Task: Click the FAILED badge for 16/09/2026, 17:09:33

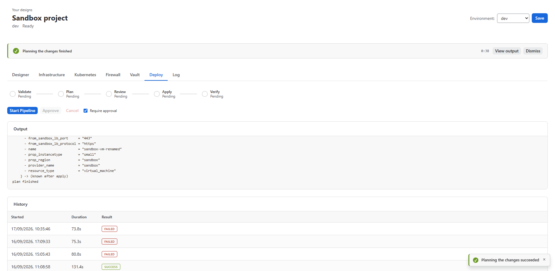Action: click(109, 241)
